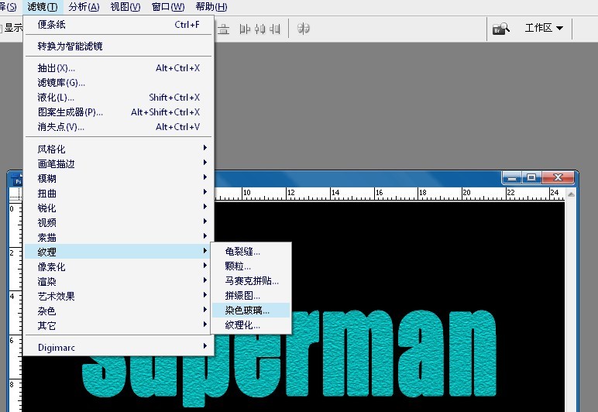598x412 pixels.
Task: Expand the 锐化 submenu
Action: (x=119, y=208)
